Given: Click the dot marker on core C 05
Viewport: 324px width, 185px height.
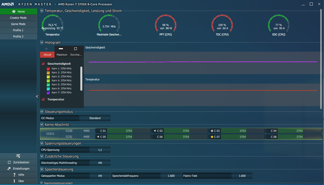Looking at the screenshot, I should [x=98, y=137].
